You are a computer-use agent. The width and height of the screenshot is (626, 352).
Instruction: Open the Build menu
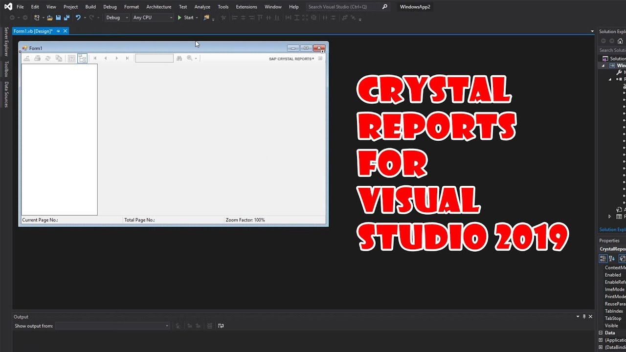(x=90, y=7)
